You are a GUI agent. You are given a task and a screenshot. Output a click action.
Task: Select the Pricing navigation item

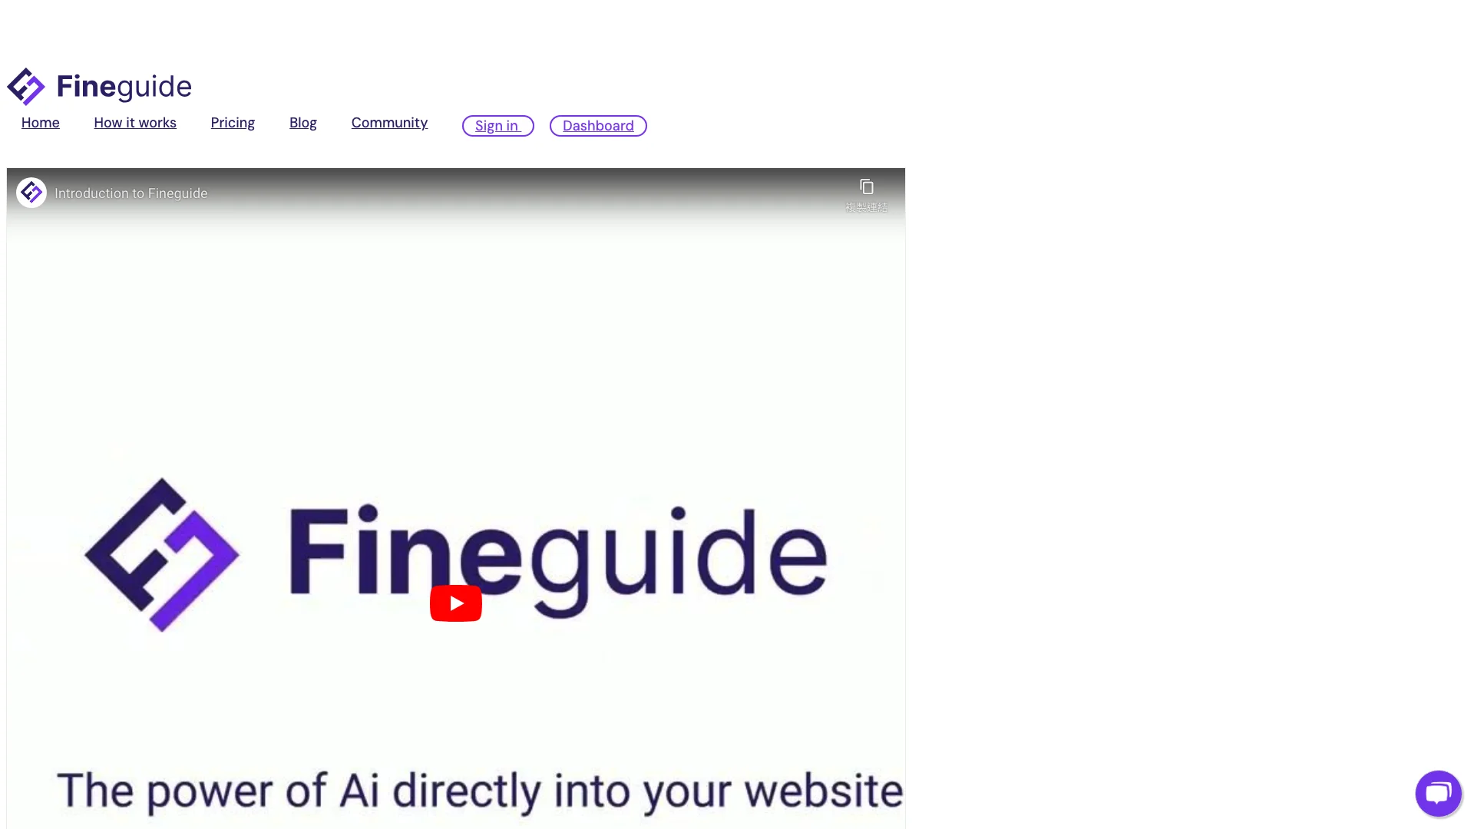(232, 123)
